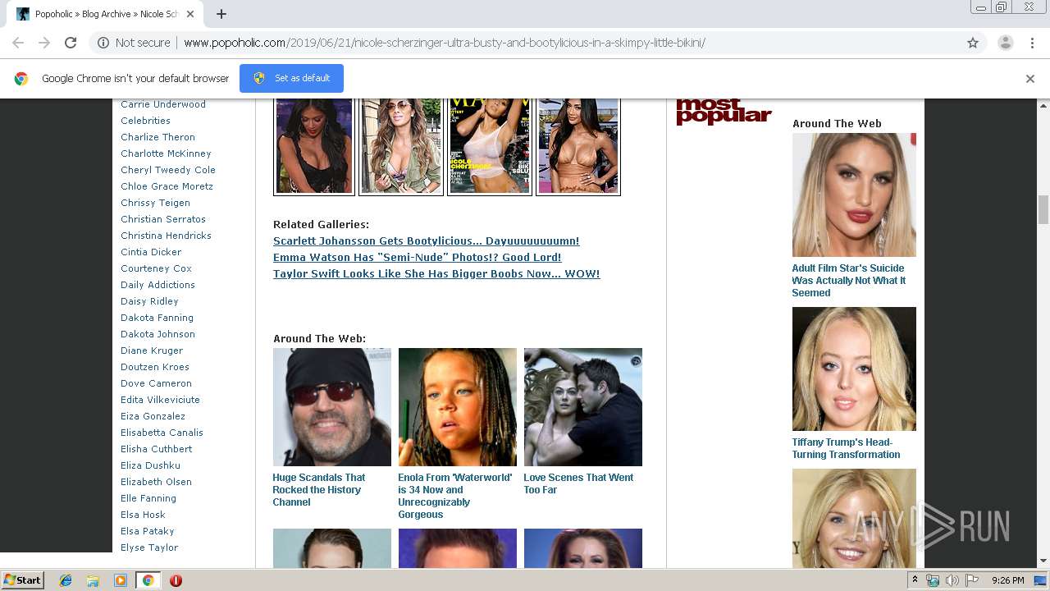Open Internet Explorer from taskbar
This screenshot has width=1050, height=591.
click(x=66, y=580)
